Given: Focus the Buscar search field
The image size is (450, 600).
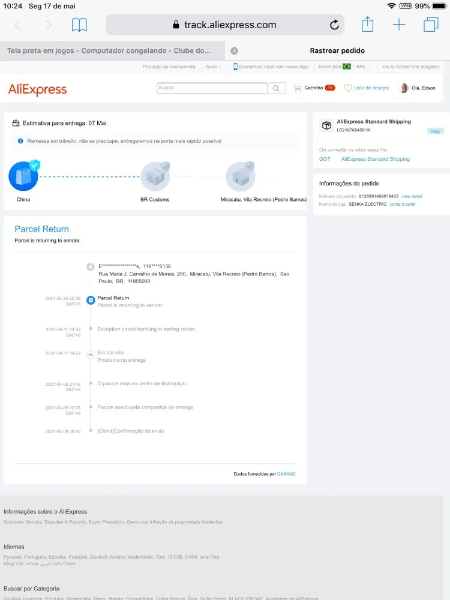Looking at the screenshot, I should [212, 88].
